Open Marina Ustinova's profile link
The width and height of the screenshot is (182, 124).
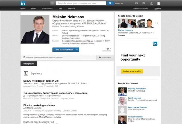coord(125,30)
